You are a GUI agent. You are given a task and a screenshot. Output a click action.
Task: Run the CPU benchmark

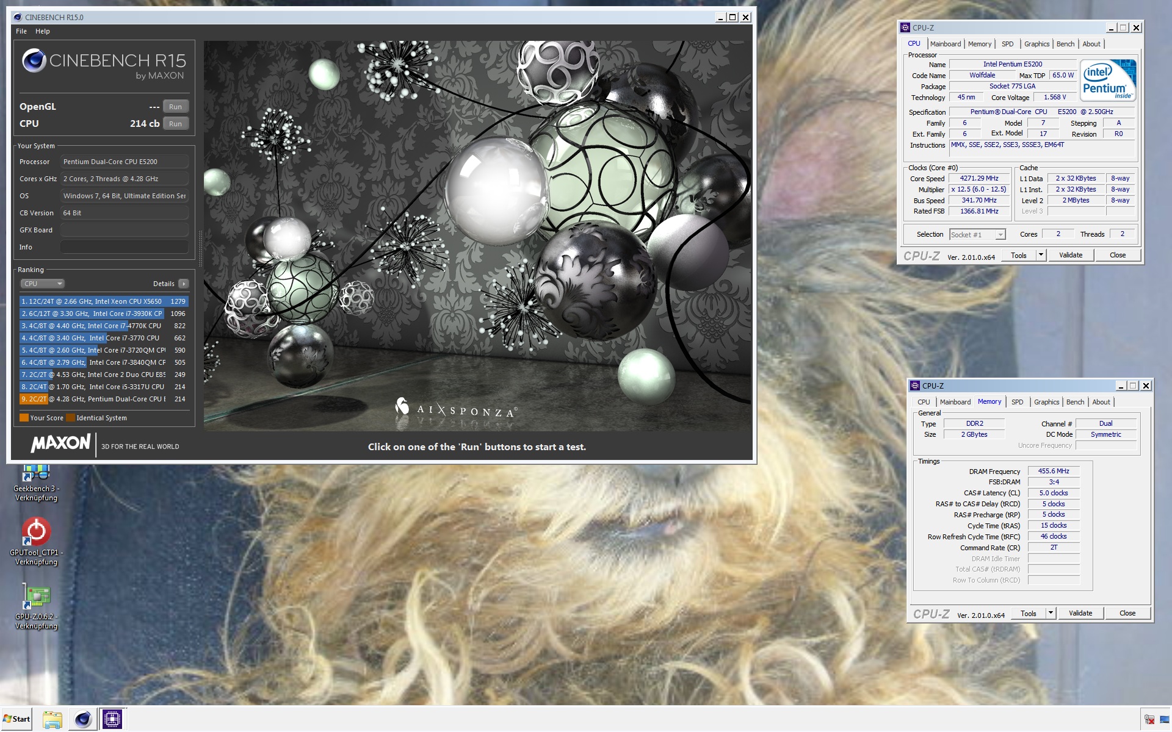click(x=176, y=124)
